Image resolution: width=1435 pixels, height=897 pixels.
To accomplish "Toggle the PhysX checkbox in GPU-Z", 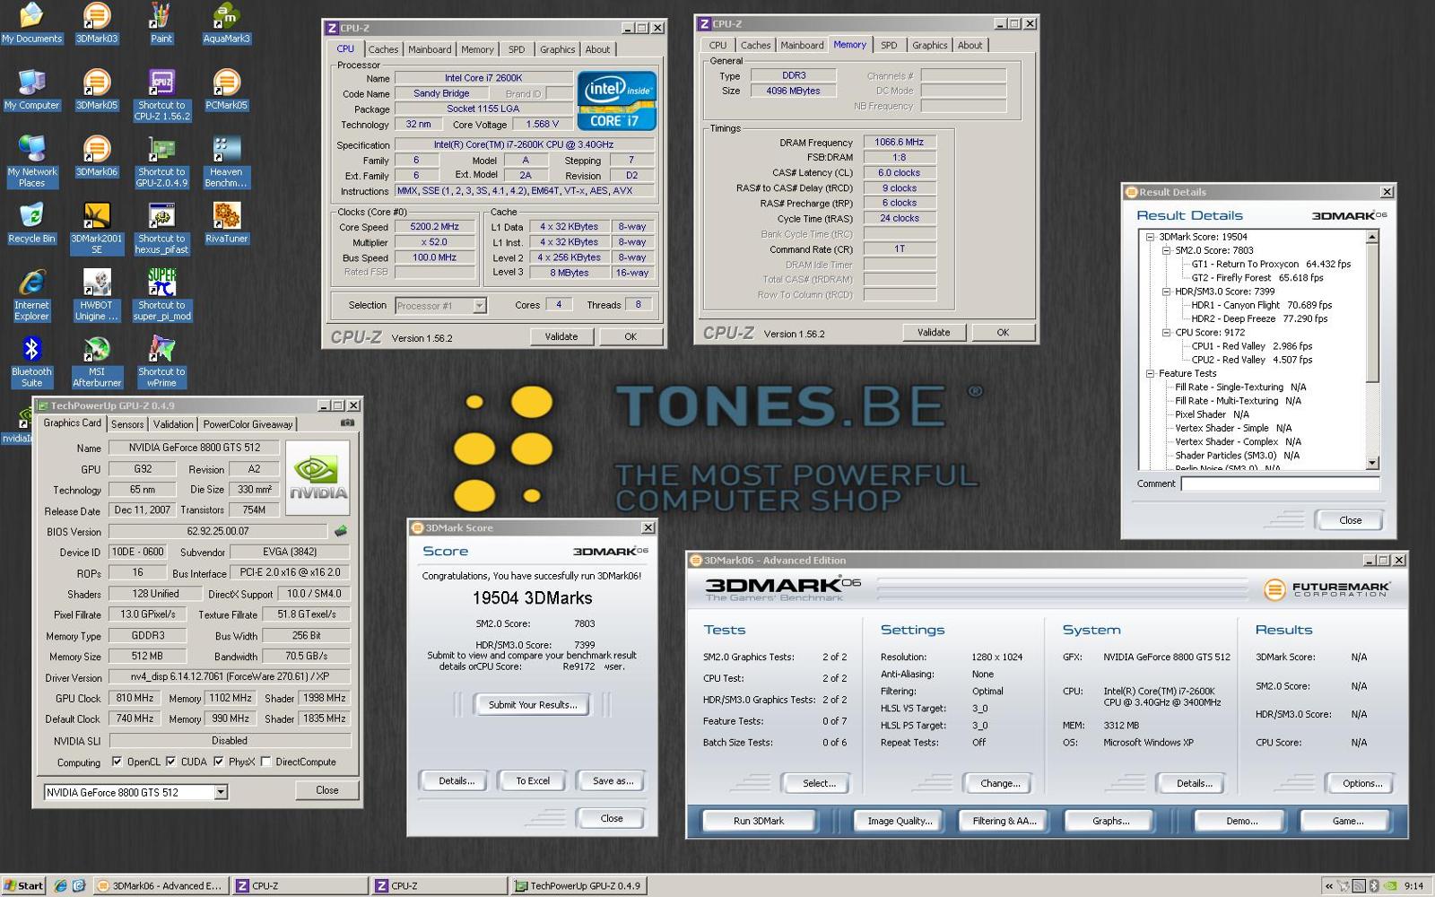I will click(218, 762).
